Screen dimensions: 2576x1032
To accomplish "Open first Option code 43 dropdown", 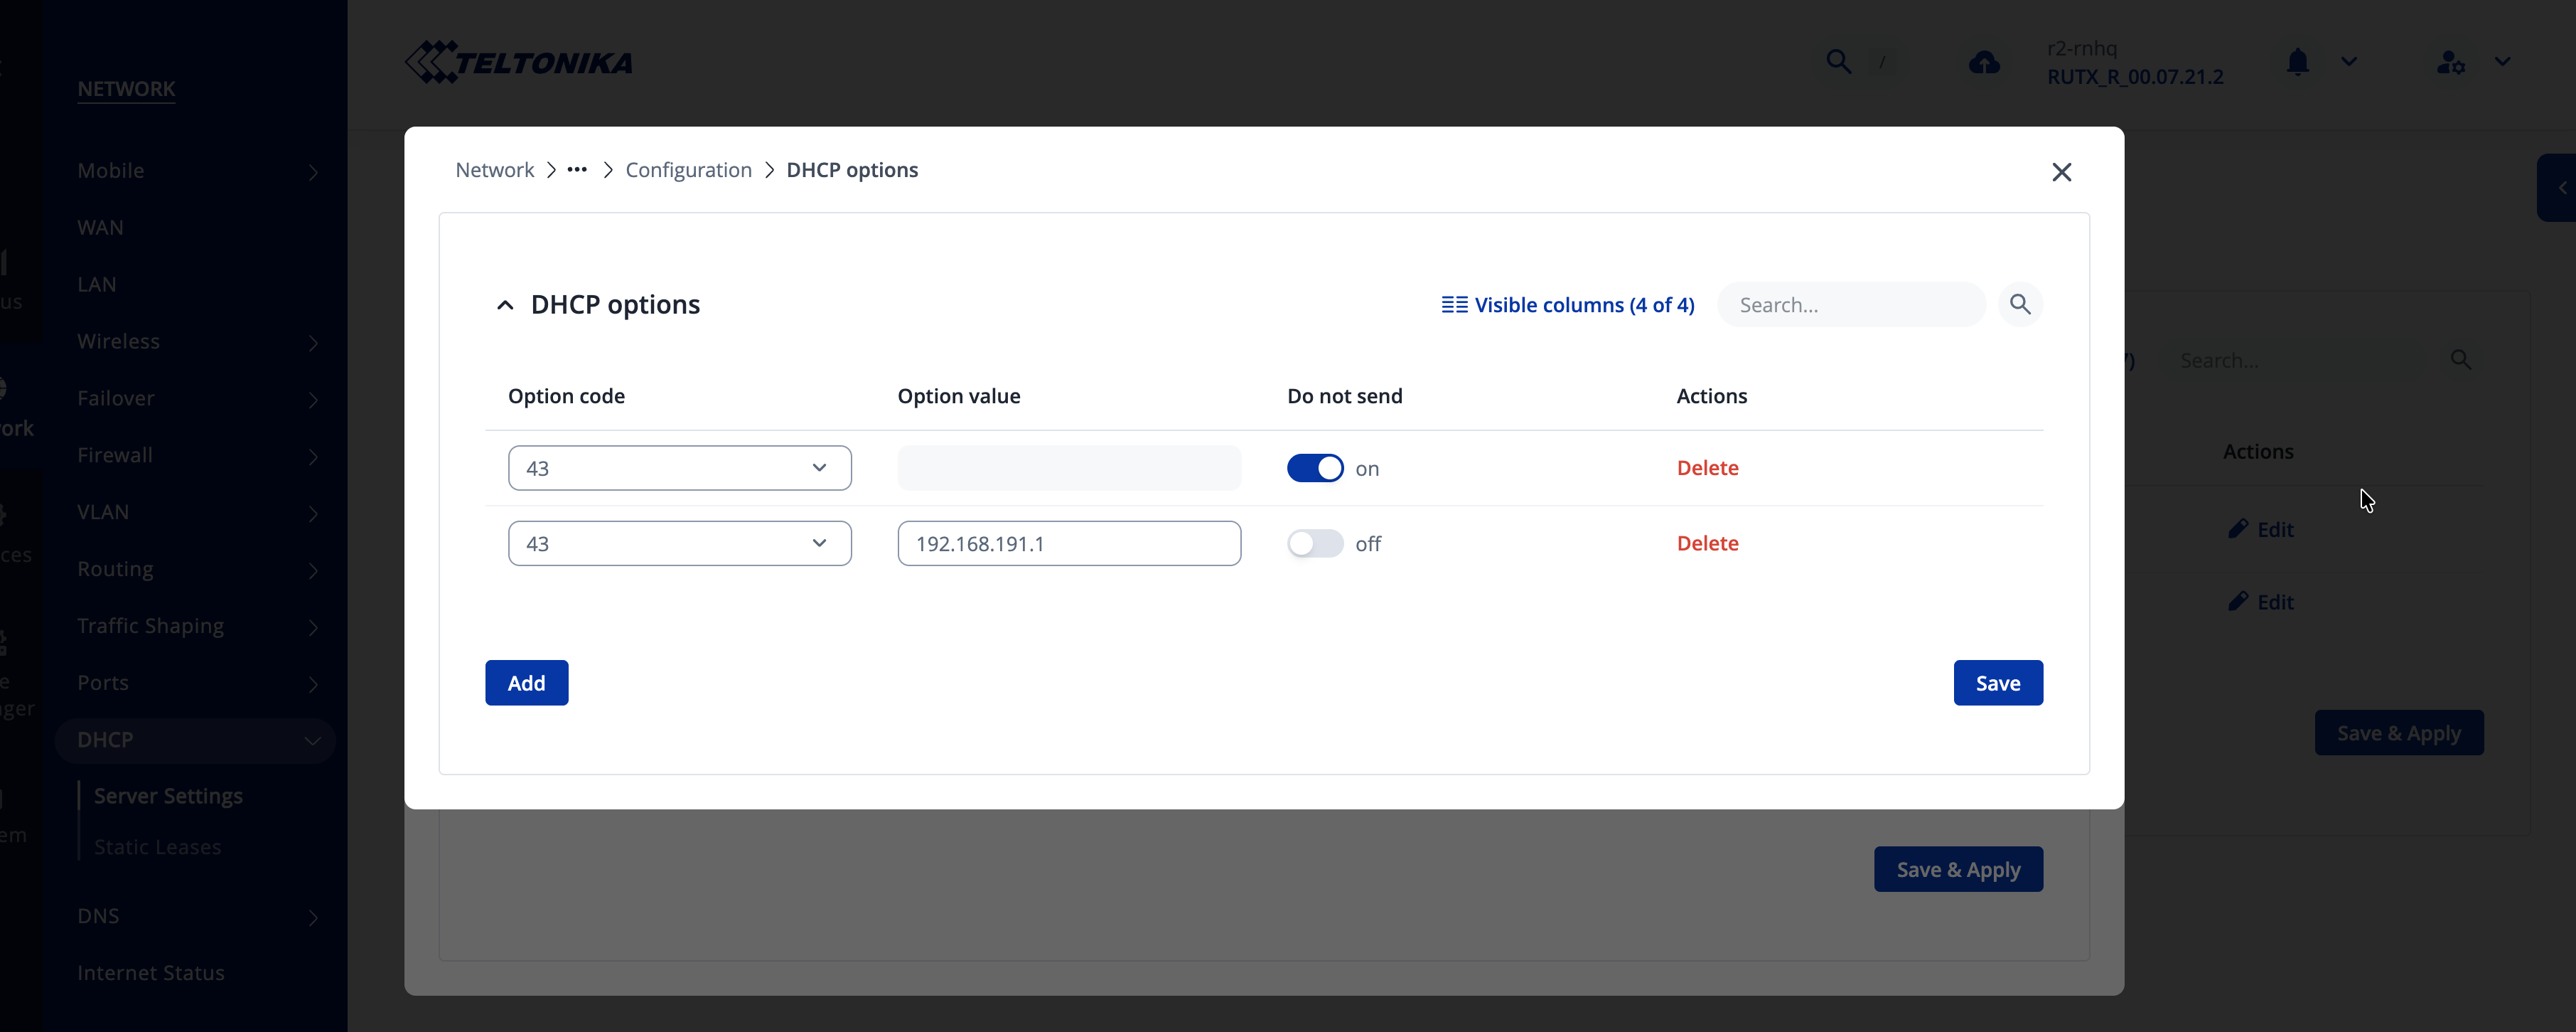I will point(679,469).
